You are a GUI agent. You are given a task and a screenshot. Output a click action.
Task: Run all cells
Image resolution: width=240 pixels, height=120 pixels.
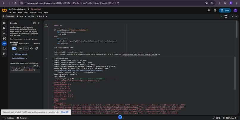pos(40,16)
